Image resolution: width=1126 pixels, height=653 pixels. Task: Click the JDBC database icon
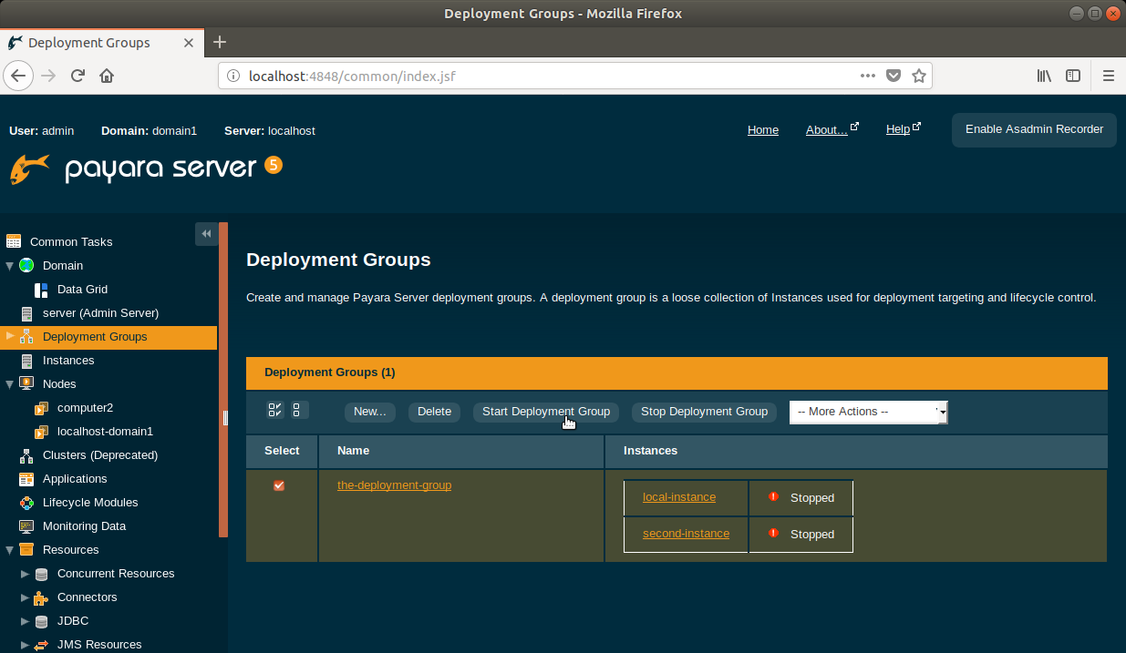pos(41,621)
